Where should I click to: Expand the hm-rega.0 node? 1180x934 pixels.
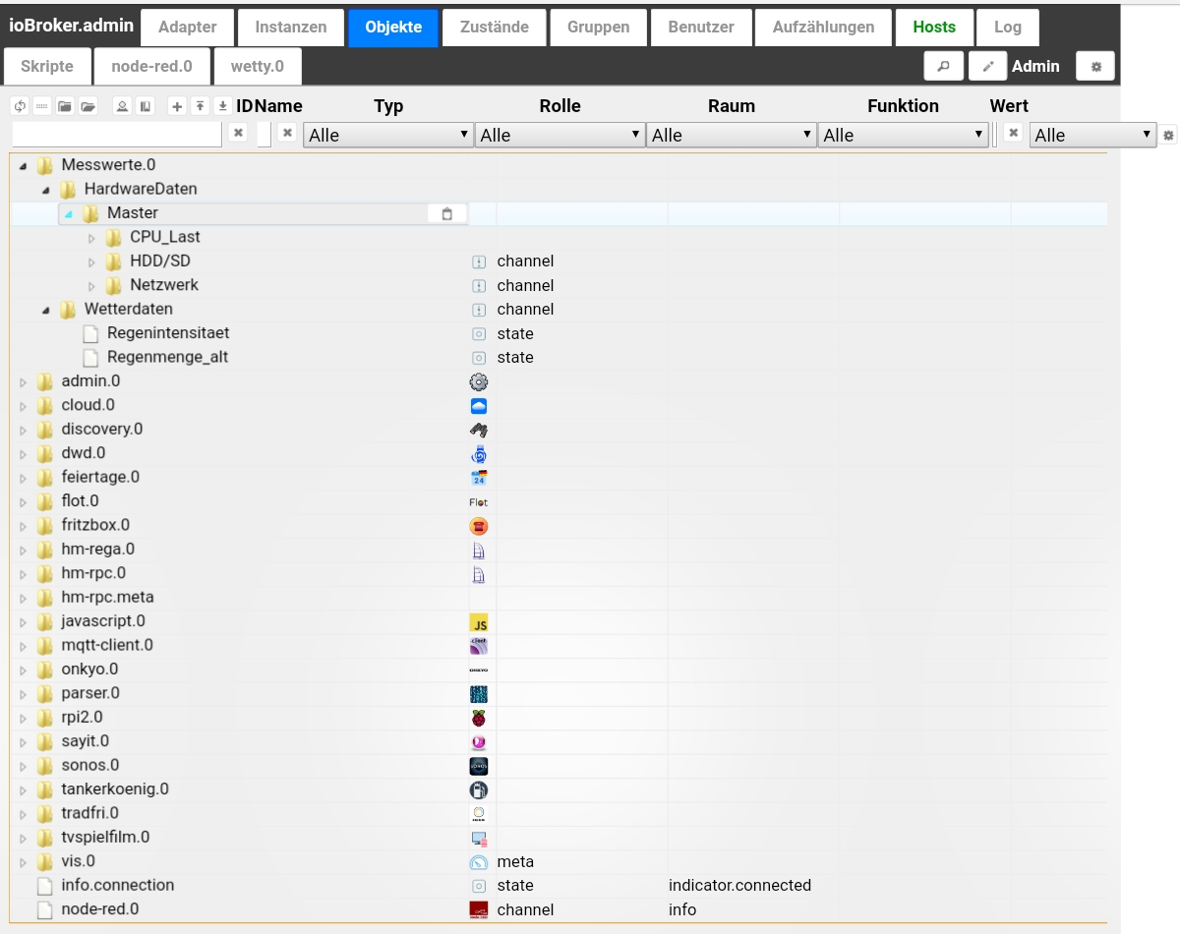[23, 550]
